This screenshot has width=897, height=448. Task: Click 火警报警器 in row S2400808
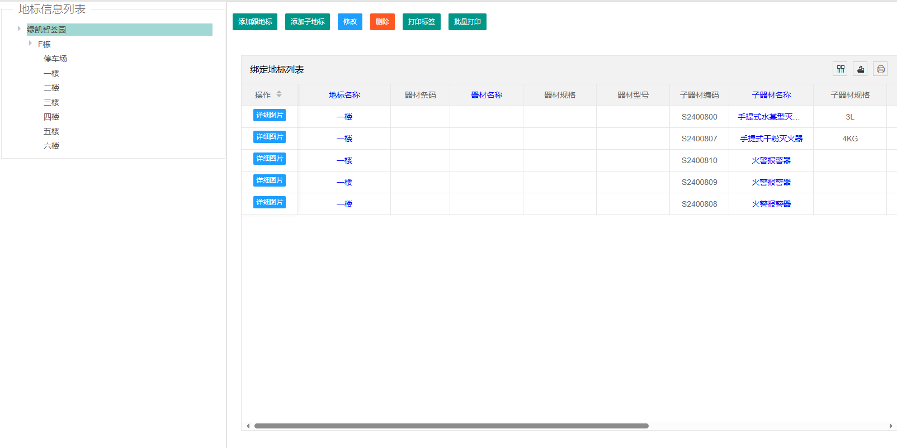(771, 204)
